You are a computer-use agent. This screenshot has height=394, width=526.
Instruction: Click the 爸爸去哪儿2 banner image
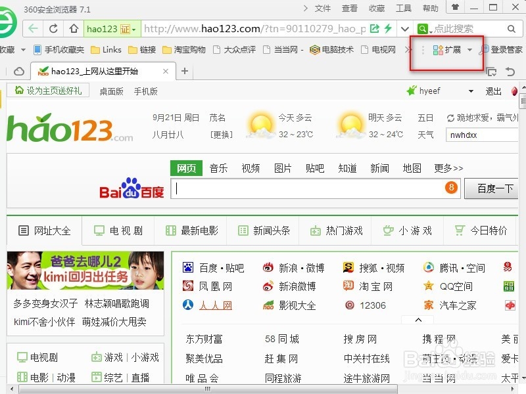[85, 271]
